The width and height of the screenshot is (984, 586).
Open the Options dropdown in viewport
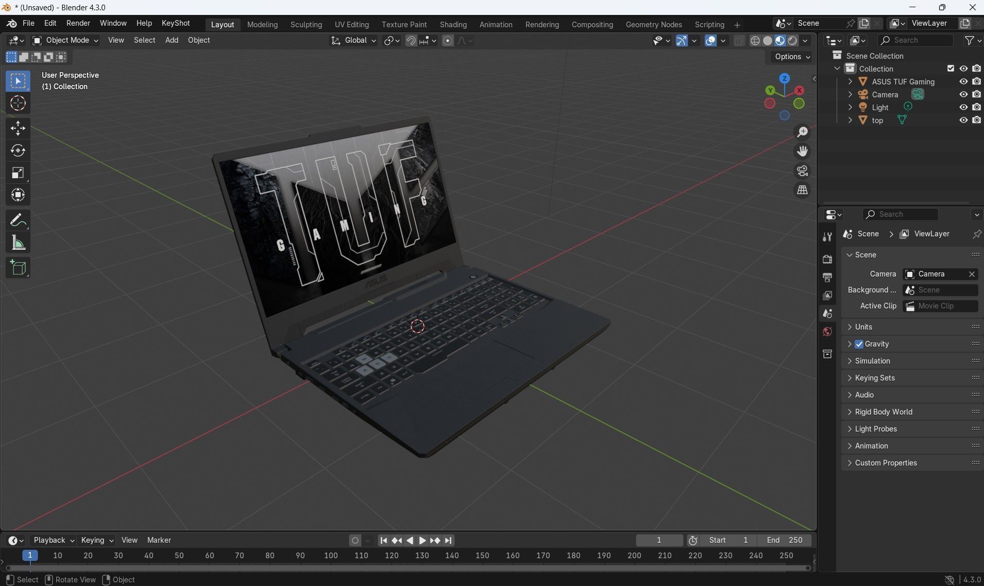(x=792, y=57)
